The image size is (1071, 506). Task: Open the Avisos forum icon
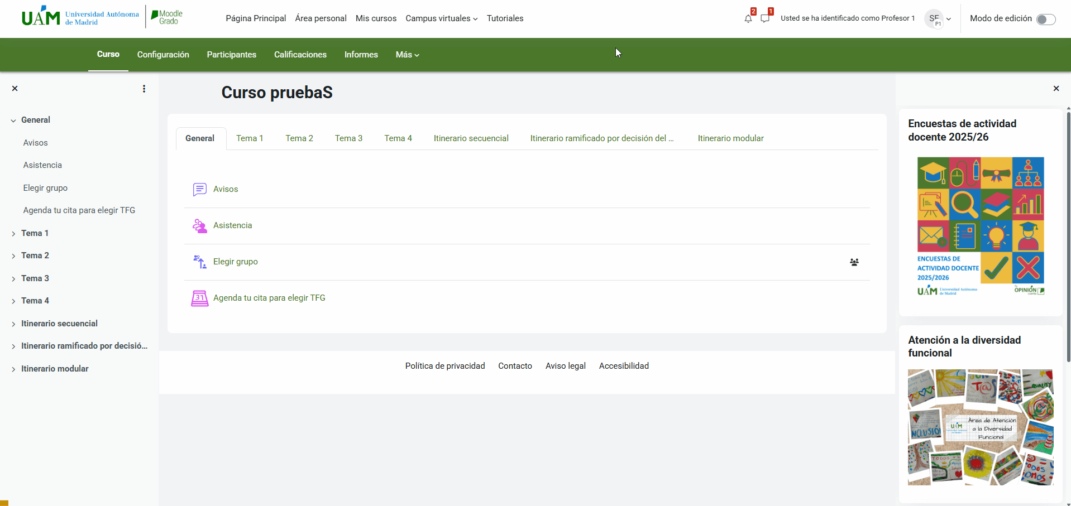click(x=199, y=189)
